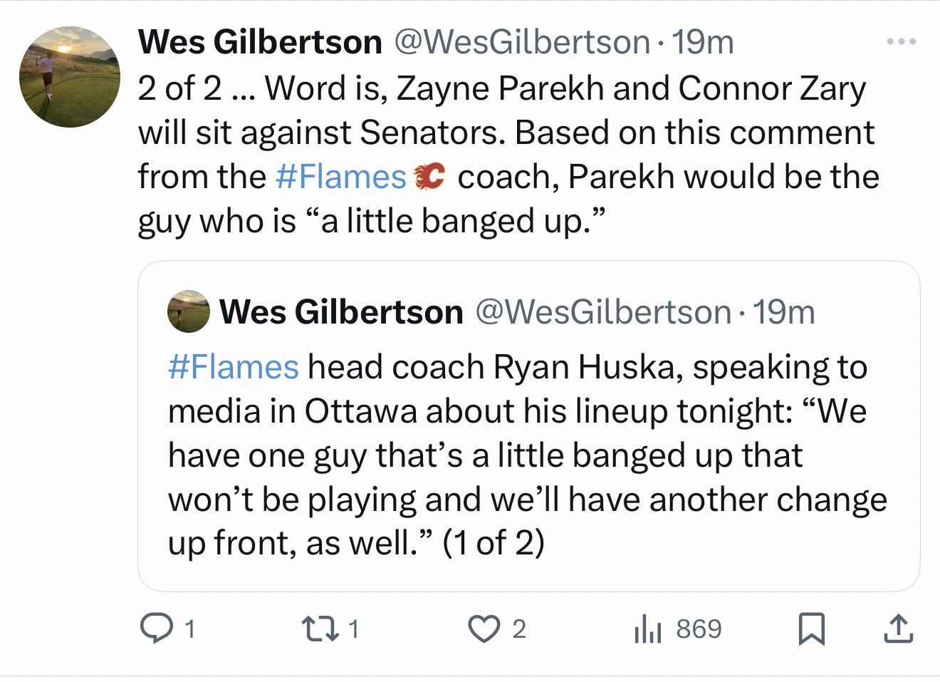Click the #Flames hashtag in main tweet
This screenshot has width=940, height=682.
(340, 177)
